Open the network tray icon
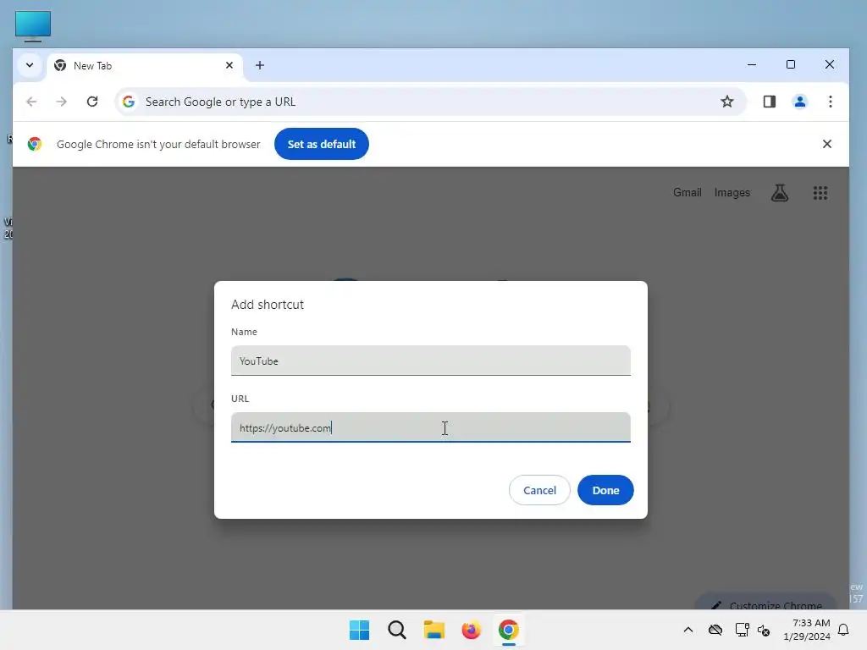This screenshot has height=650, width=867. [x=742, y=630]
